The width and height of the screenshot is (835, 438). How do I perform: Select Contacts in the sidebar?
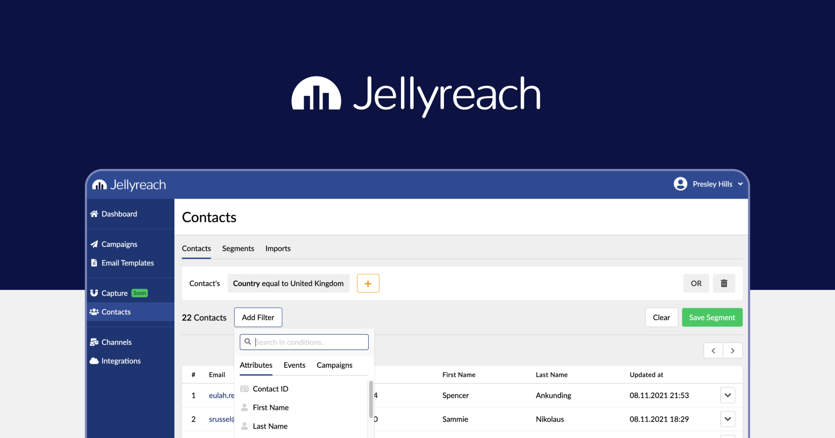[x=130, y=312]
